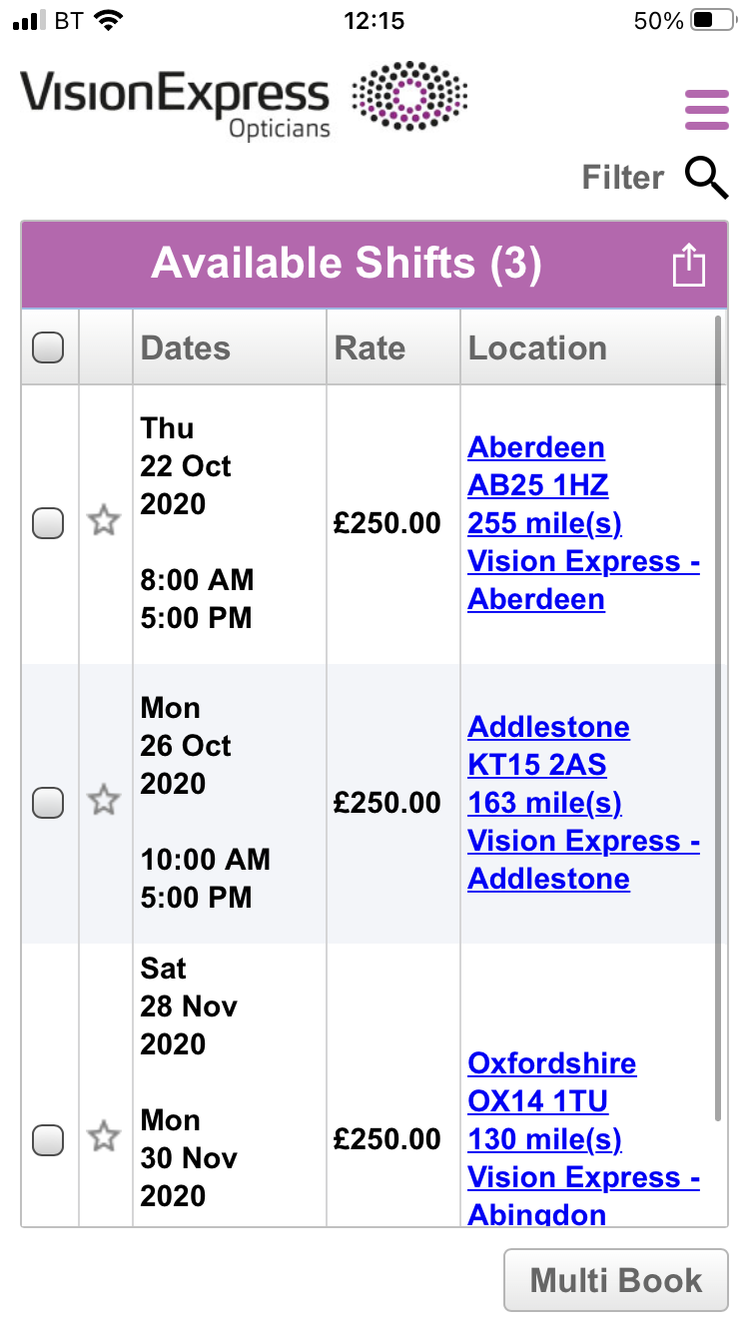Open the Filter option
The width and height of the screenshot is (749, 1332).
click(622, 178)
